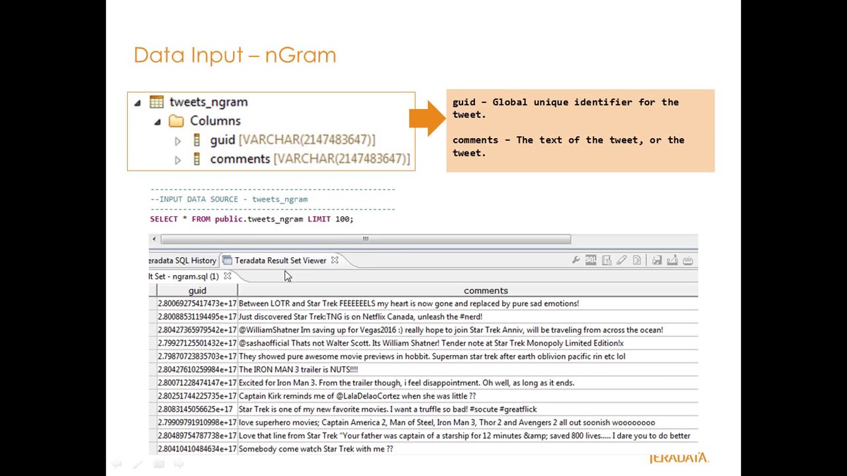Click guid cell 2.80088531194495e+17
Viewport: 847px width, 476px height.
tap(197, 317)
